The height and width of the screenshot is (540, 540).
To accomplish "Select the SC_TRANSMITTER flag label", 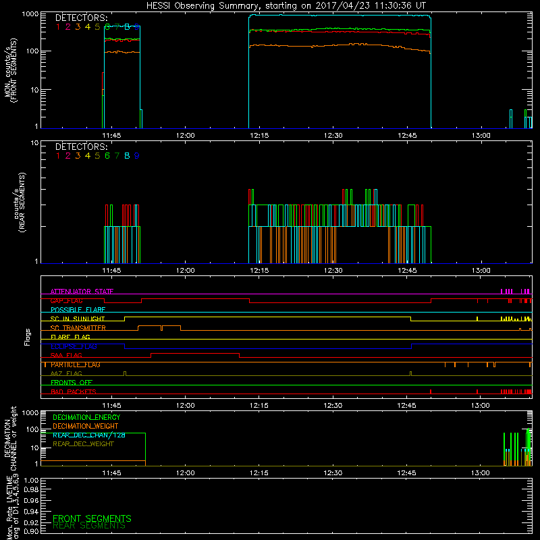I will pyautogui.click(x=78, y=328).
